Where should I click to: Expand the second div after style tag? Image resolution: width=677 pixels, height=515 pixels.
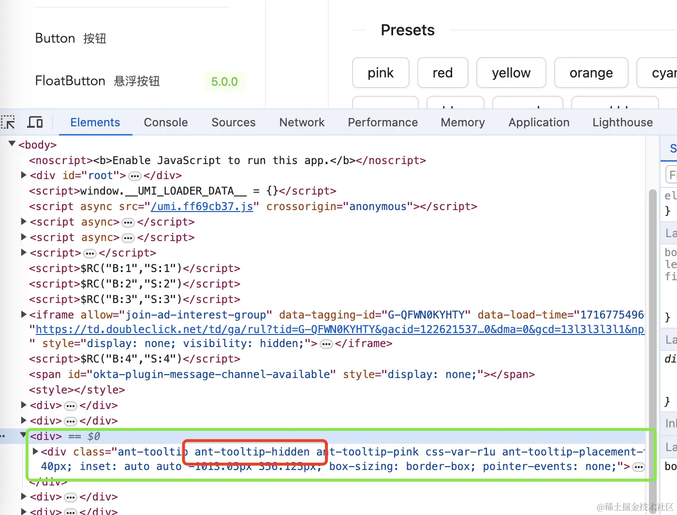pyautogui.click(x=24, y=420)
